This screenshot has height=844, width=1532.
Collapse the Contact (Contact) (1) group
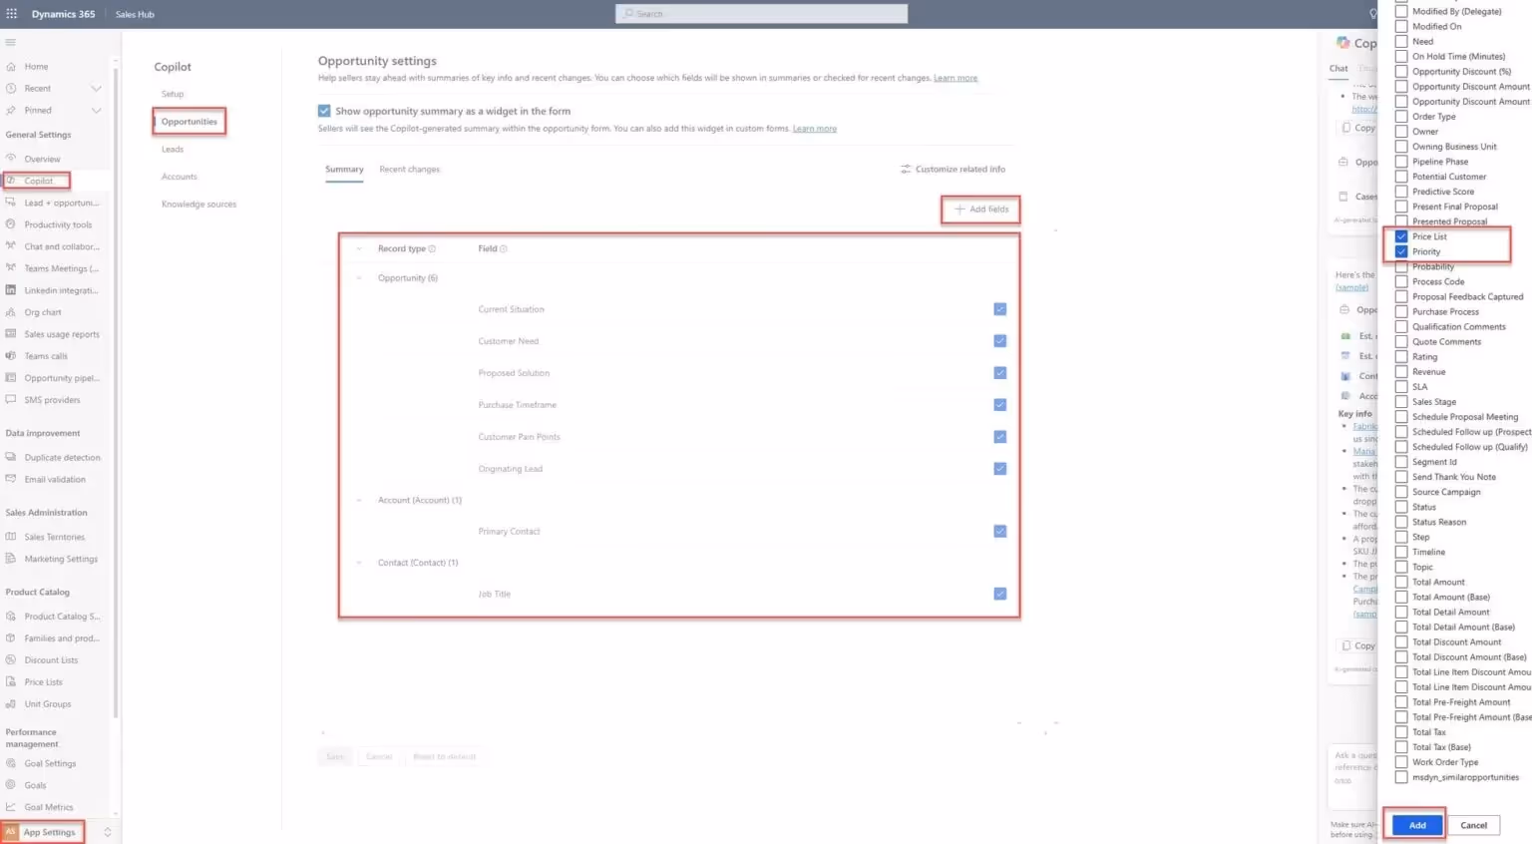[x=359, y=563]
